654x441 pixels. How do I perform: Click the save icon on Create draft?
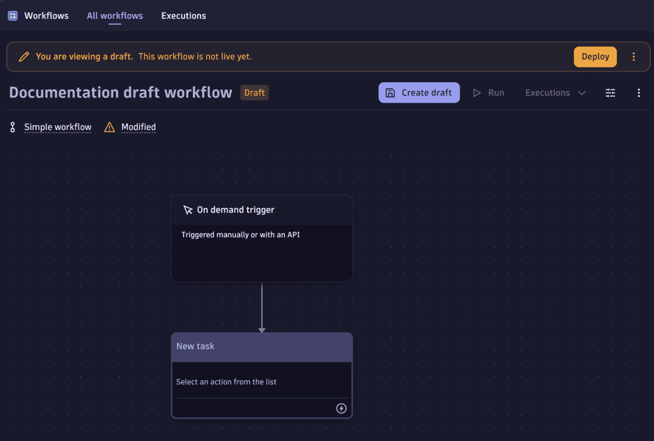tap(390, 92)
